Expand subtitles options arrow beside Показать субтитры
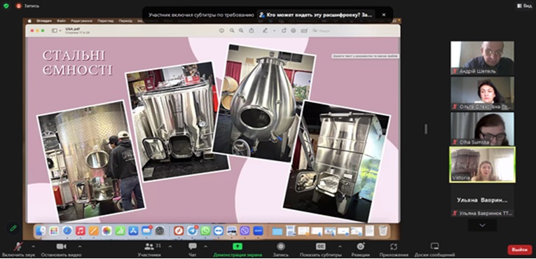536x259 pixels. point(340,246)
